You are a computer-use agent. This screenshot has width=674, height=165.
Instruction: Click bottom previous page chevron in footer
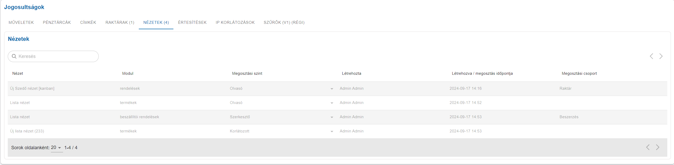(648, 147)
